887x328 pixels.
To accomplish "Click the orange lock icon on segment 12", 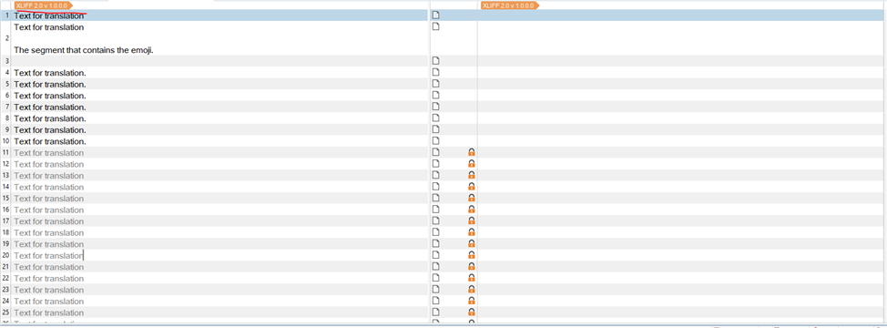I will tap(472, 164).
